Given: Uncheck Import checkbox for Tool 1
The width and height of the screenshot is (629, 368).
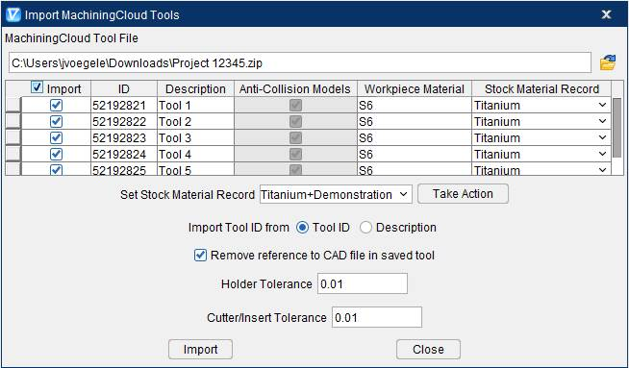Looking at the screenshot, I should [56, 105].
